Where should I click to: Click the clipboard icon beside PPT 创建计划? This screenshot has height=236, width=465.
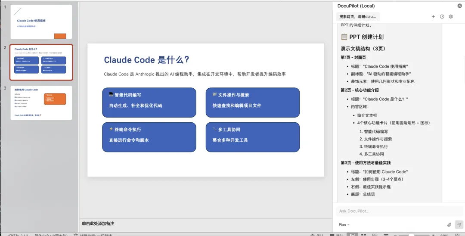344,37
